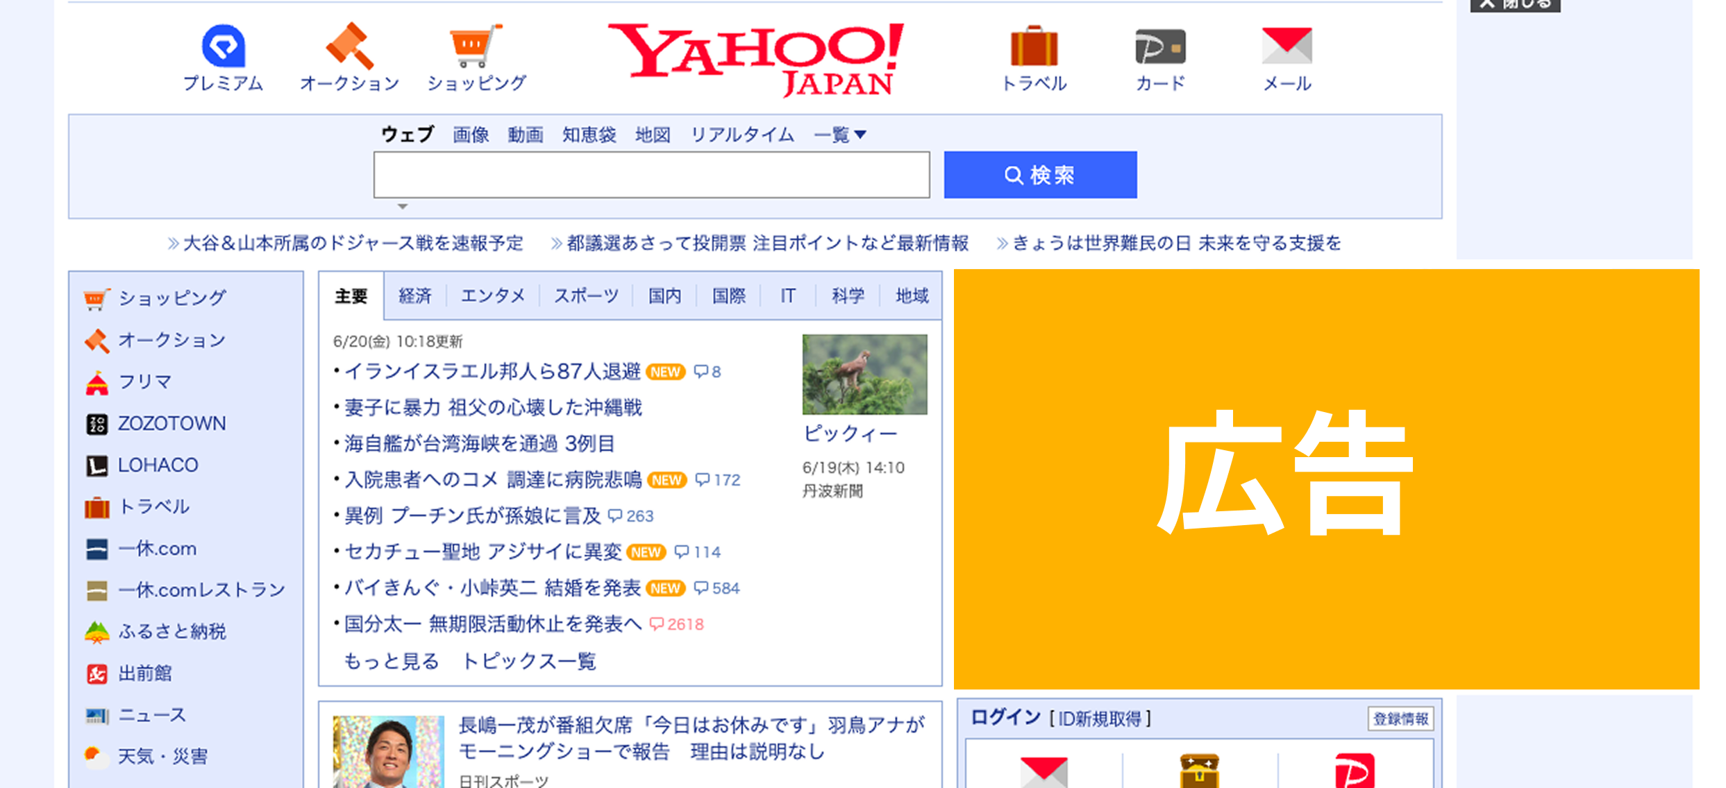This screenshot has width=1726, height=788.
Task: Click the search text input field
Action: (651, 175)
